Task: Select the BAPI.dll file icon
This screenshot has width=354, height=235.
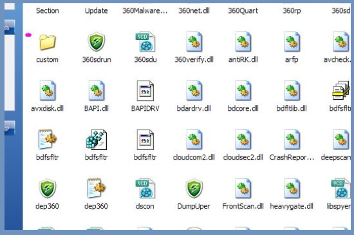Action: coord(97,91)
